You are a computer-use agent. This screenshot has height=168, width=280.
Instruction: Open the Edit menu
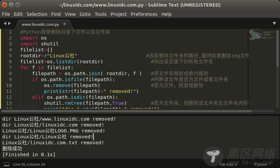18,14
